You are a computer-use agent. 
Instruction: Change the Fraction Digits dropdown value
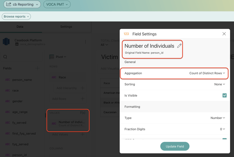tap(222, 129)
